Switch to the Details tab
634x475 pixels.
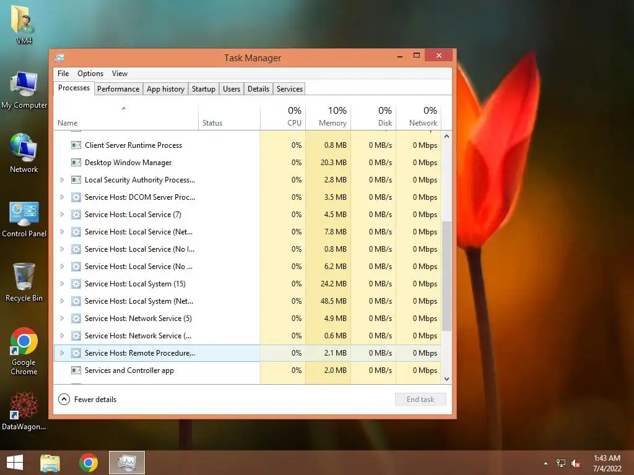[258, 89]
